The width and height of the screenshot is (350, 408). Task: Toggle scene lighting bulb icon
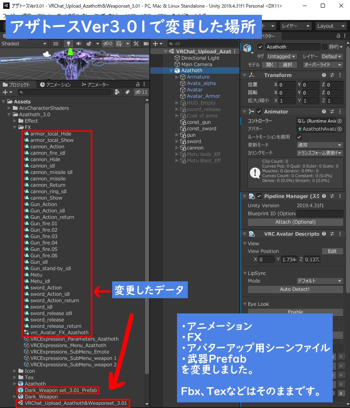coord(68,44)
